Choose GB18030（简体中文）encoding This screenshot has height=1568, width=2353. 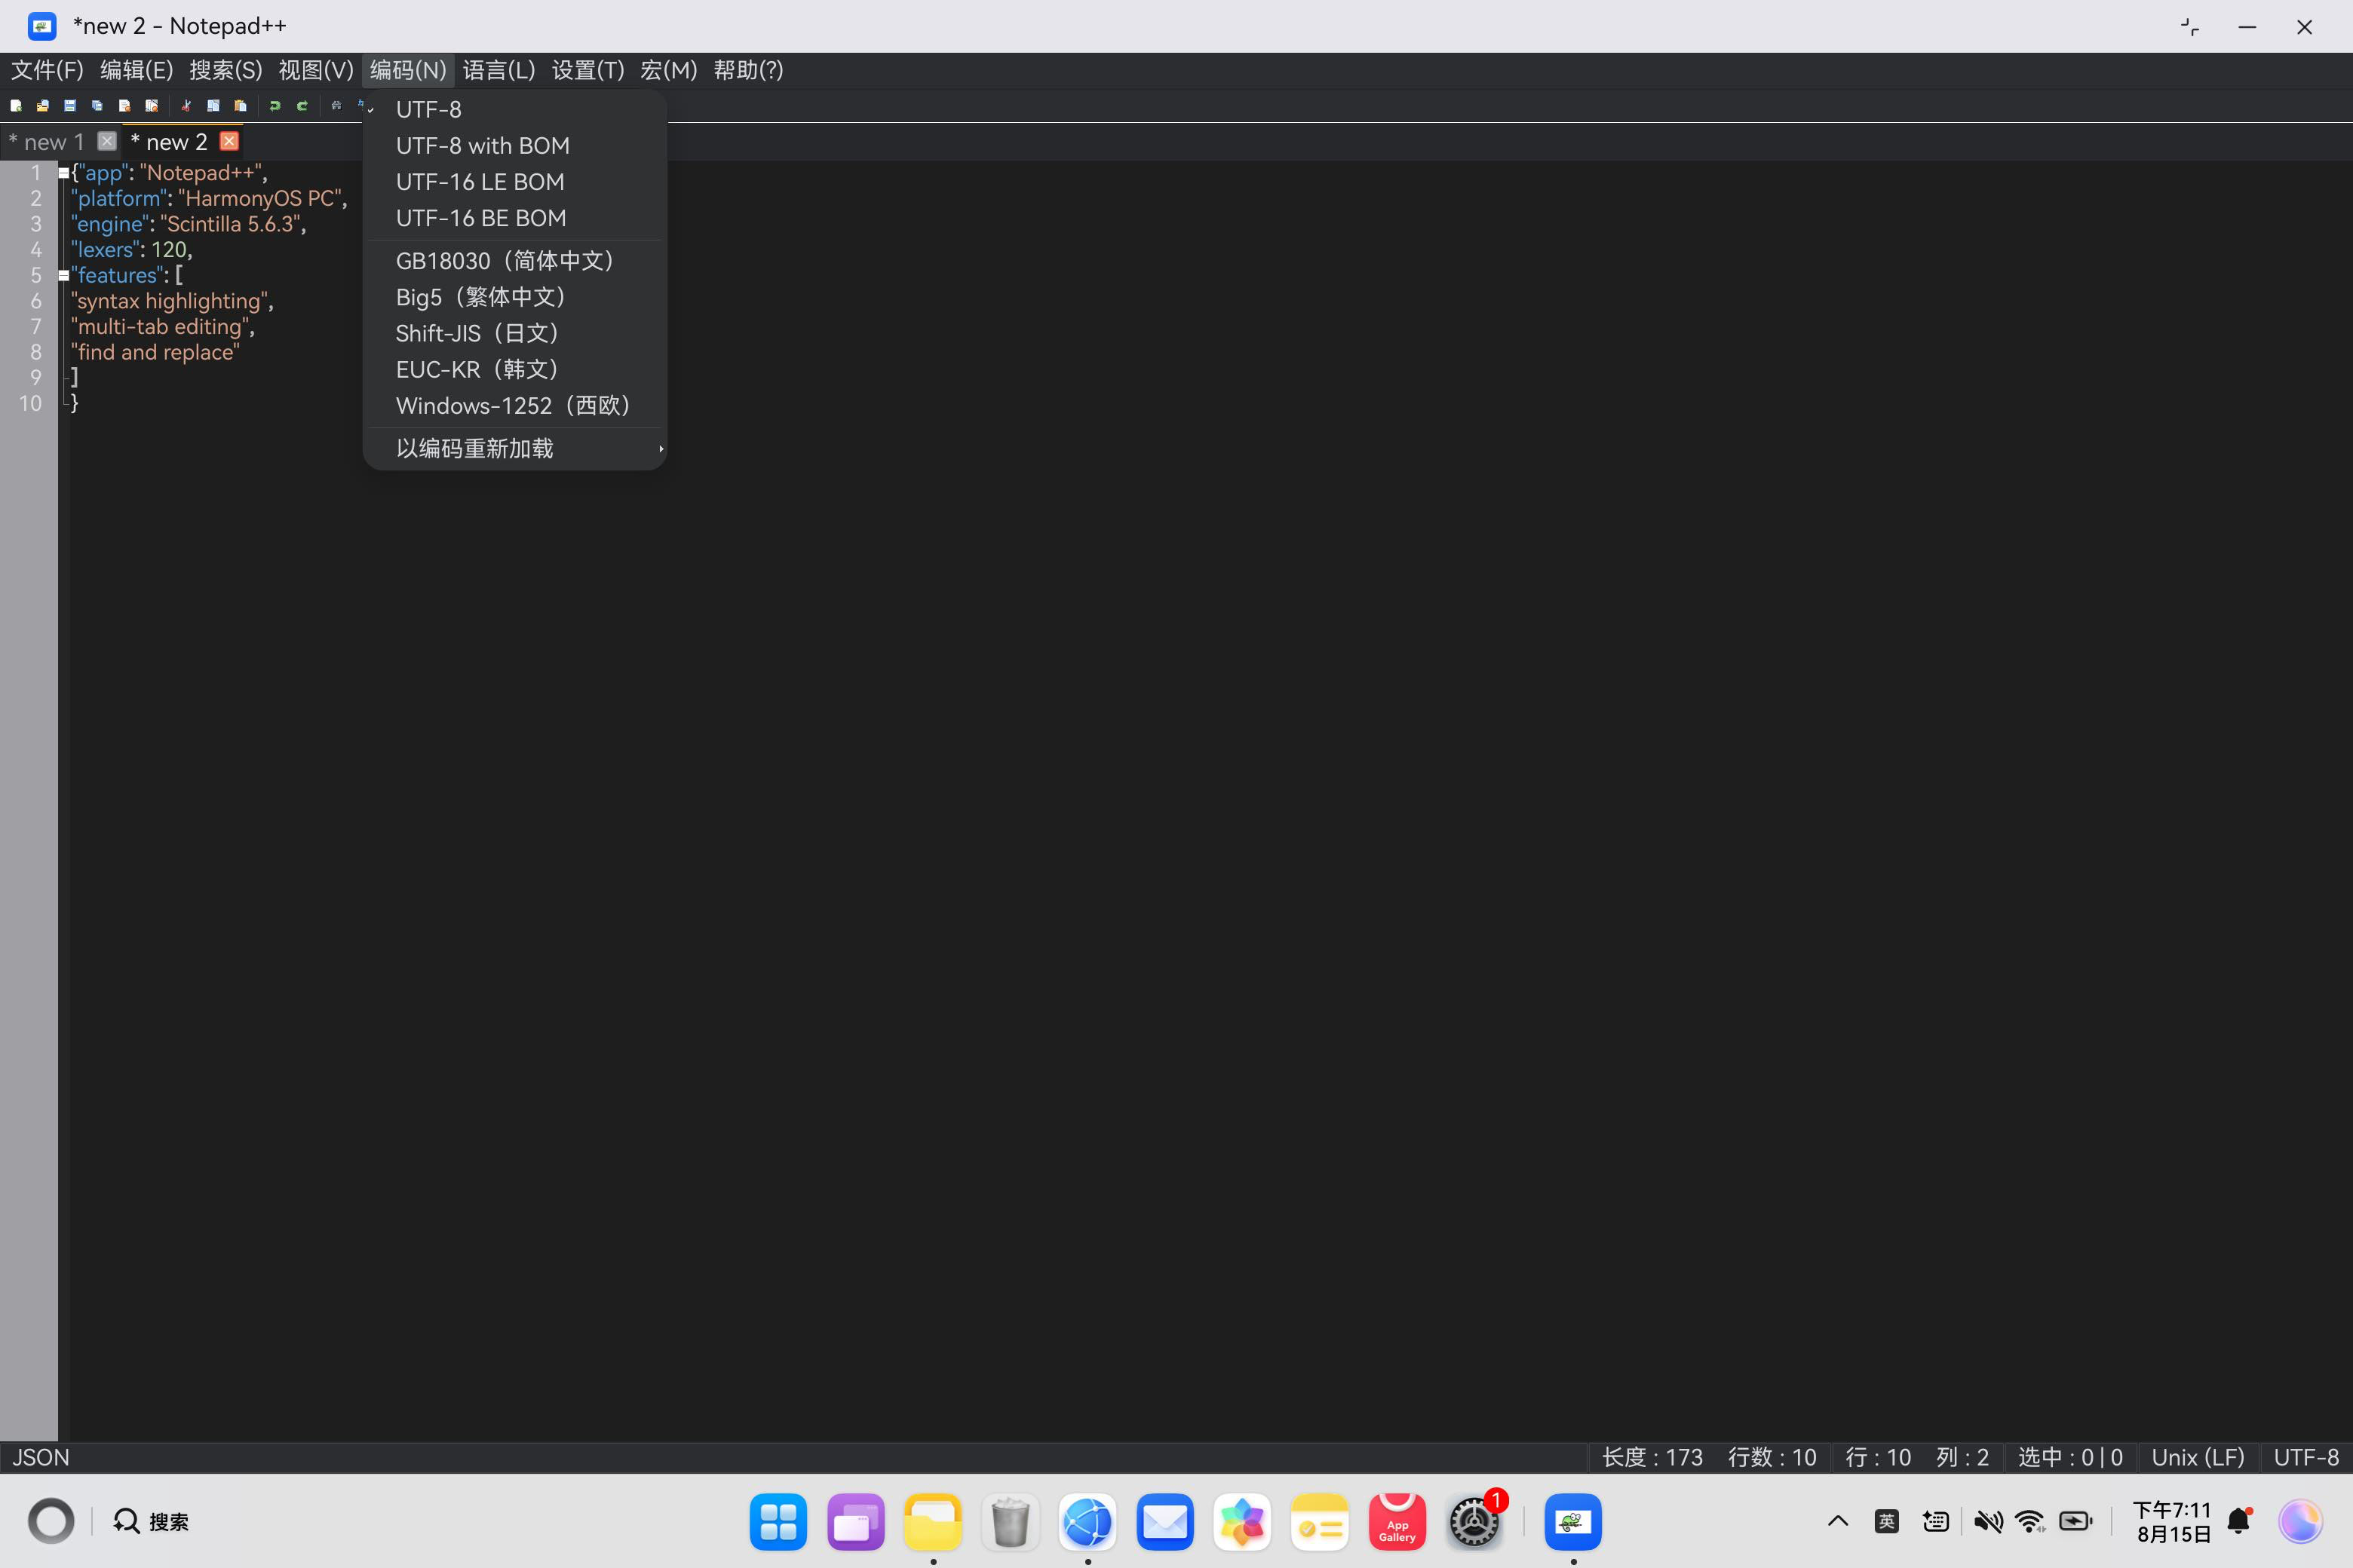pos(515,260)
